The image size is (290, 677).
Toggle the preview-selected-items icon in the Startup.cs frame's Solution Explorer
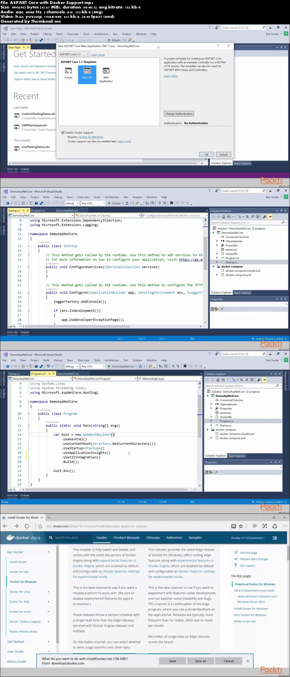(270, 217)
